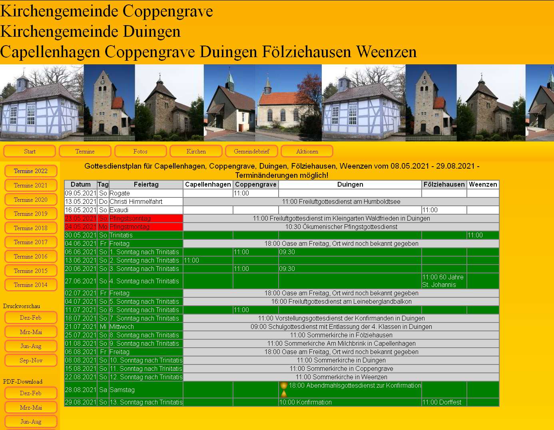This screenshot has height=430, width=554.
Task: Click the Datum column header
Action: [x=81, y=184]
